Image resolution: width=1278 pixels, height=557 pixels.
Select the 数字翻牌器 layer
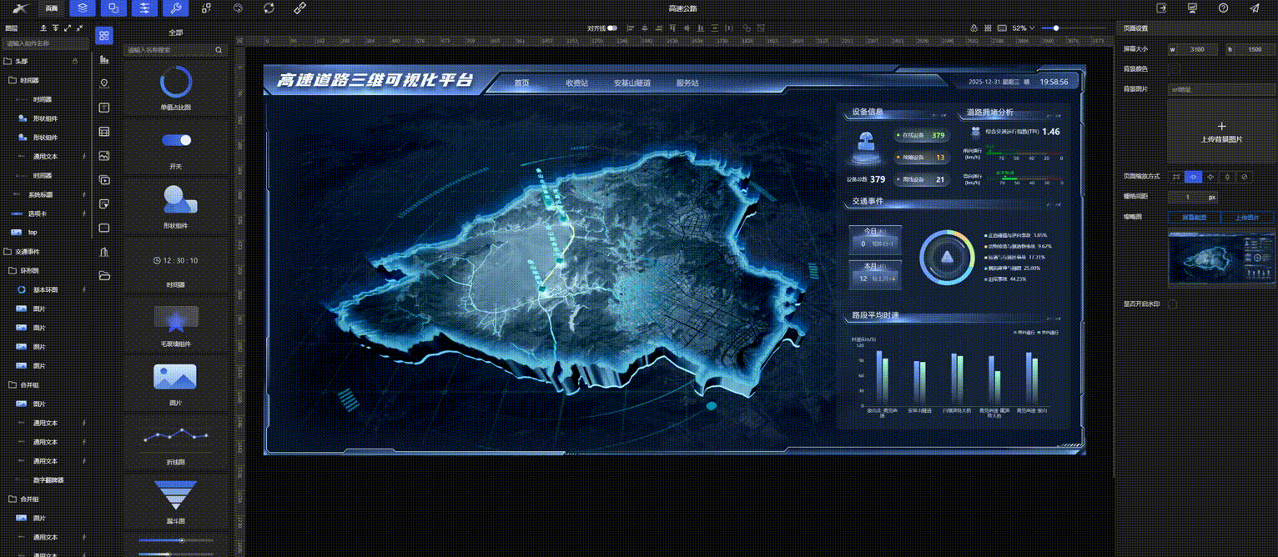(48, 480)
